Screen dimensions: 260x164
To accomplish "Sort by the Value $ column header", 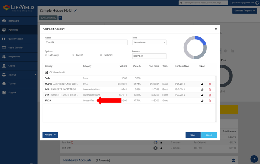I will 123,66.
